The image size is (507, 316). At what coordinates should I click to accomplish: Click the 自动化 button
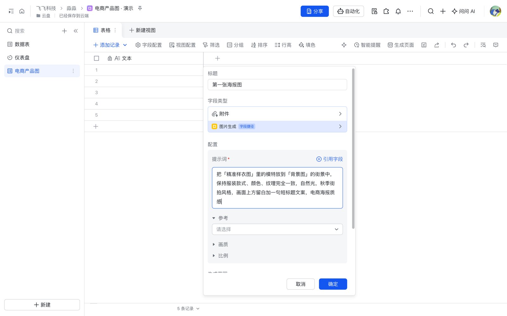pos(349,11)
